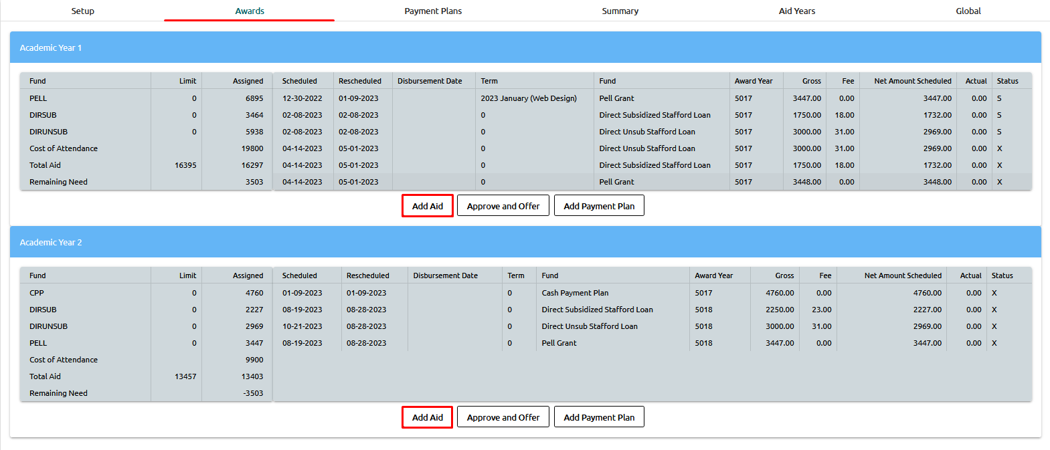Collapse the Academic Year 1 section header
The width and height of the screenshot is (1050, 450).
(525, 47)
